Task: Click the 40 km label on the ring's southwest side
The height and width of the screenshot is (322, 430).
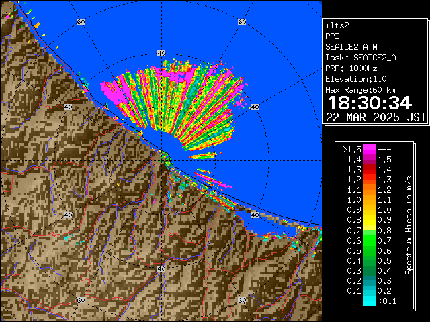Action: (x=68, y=215)
